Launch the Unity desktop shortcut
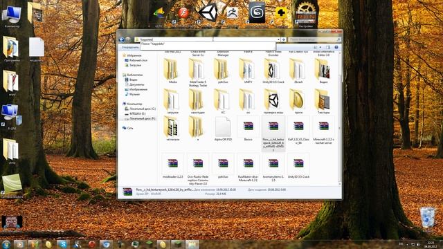Viewport: 443px width, 249px height. [208, 12]
